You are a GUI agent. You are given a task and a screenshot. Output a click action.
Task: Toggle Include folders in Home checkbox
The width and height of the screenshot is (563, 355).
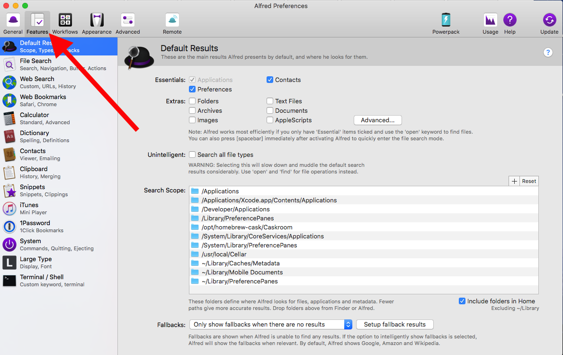[462, 301]
